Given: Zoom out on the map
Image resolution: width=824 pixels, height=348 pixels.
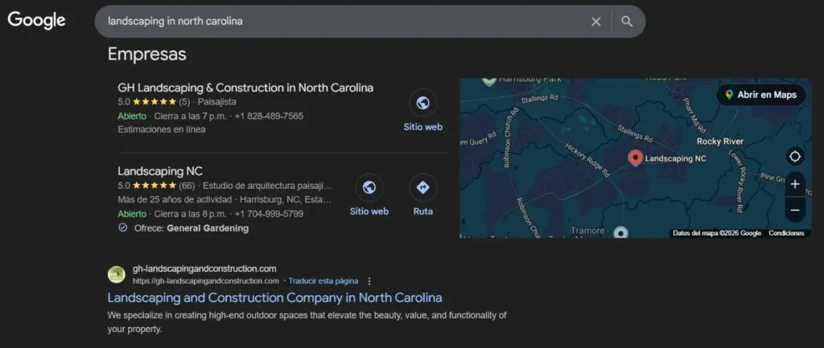Looking at the screenshot, I should (x=795, y=210).
